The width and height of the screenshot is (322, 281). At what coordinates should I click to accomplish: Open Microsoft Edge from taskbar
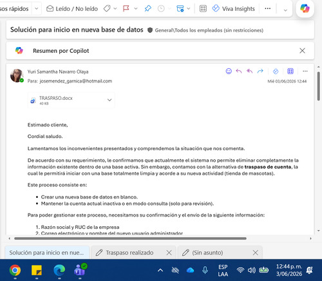coord(59,270)
